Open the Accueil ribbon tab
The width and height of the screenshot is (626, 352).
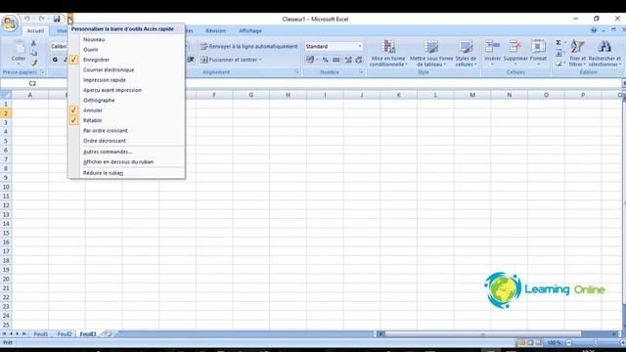coord(35,30)
